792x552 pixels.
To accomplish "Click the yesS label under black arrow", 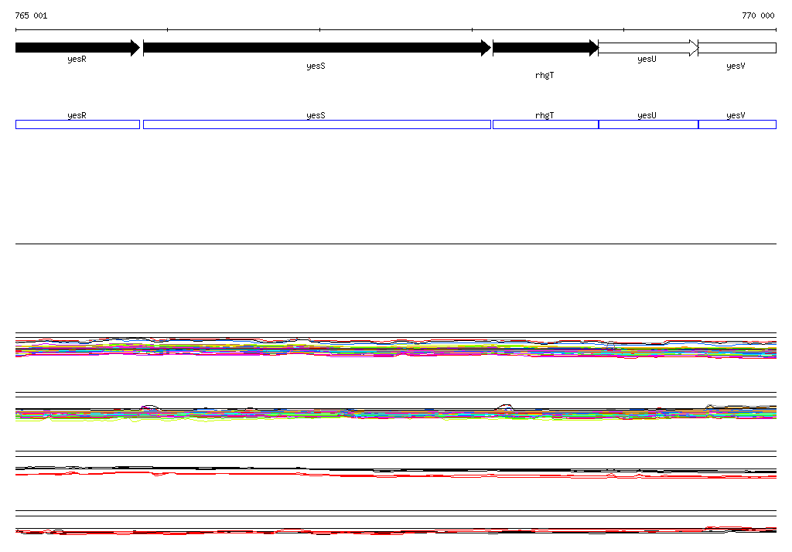I will tap(316, 66).
